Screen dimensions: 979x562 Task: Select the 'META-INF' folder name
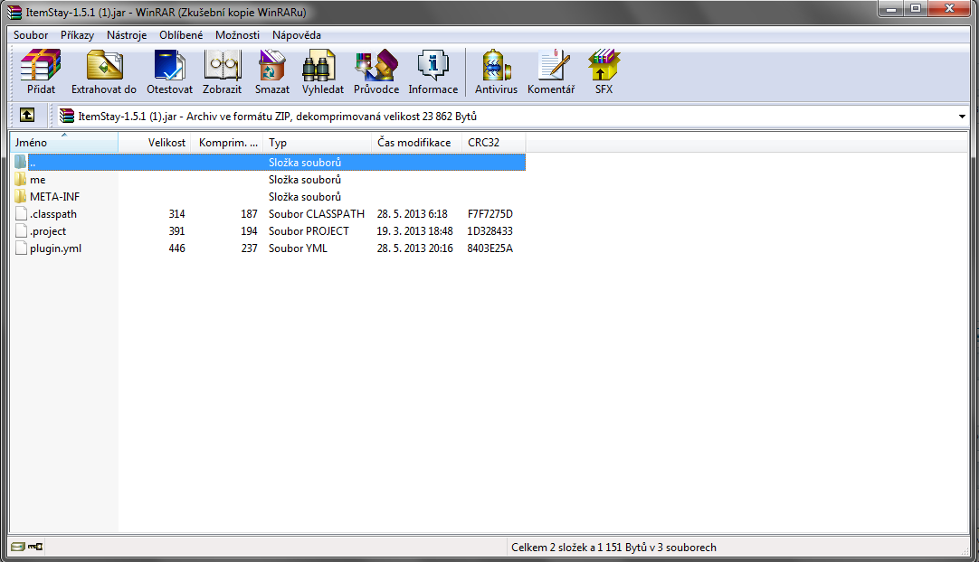point(55,196)
